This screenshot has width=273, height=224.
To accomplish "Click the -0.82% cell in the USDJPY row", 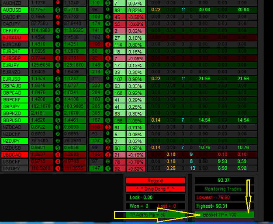I will pyautogui.click(x=136, y=169).
